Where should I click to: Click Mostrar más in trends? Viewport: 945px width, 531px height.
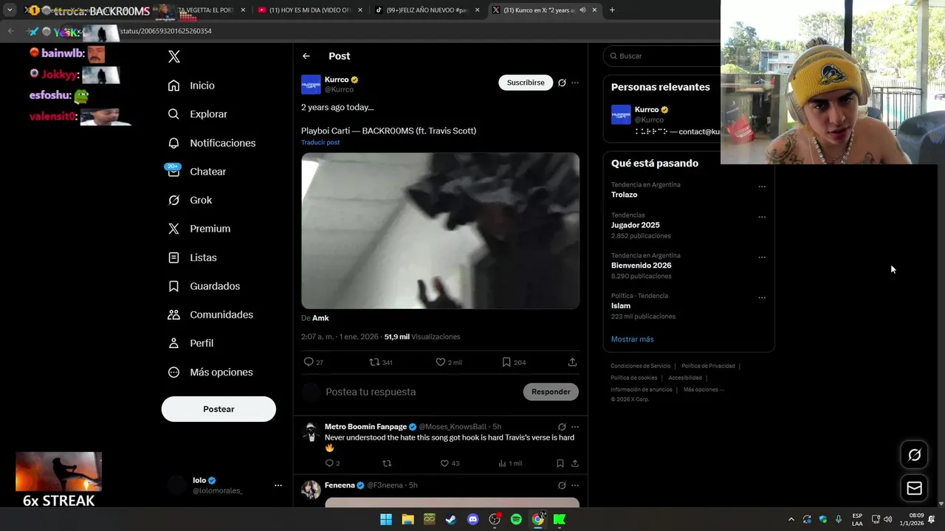pyautogui.click(x=632, y=339)
